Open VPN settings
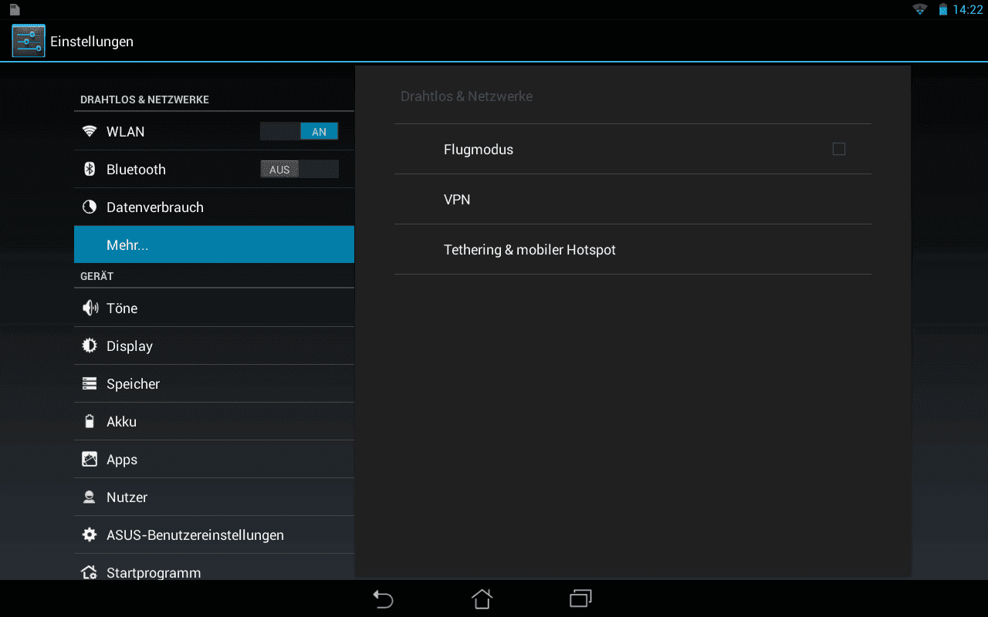 (x=633, y=199)
